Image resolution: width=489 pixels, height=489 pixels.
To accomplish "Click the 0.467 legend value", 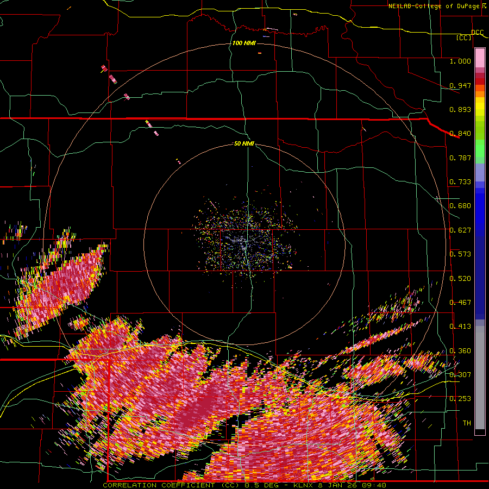I will pos(460,303).
